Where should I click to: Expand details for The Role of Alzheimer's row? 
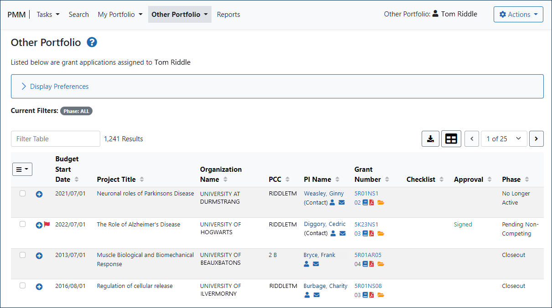point(39,225)
